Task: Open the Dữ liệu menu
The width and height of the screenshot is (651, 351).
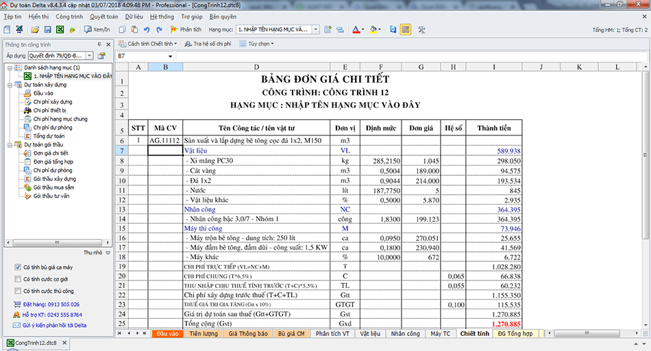Action: 134,16
